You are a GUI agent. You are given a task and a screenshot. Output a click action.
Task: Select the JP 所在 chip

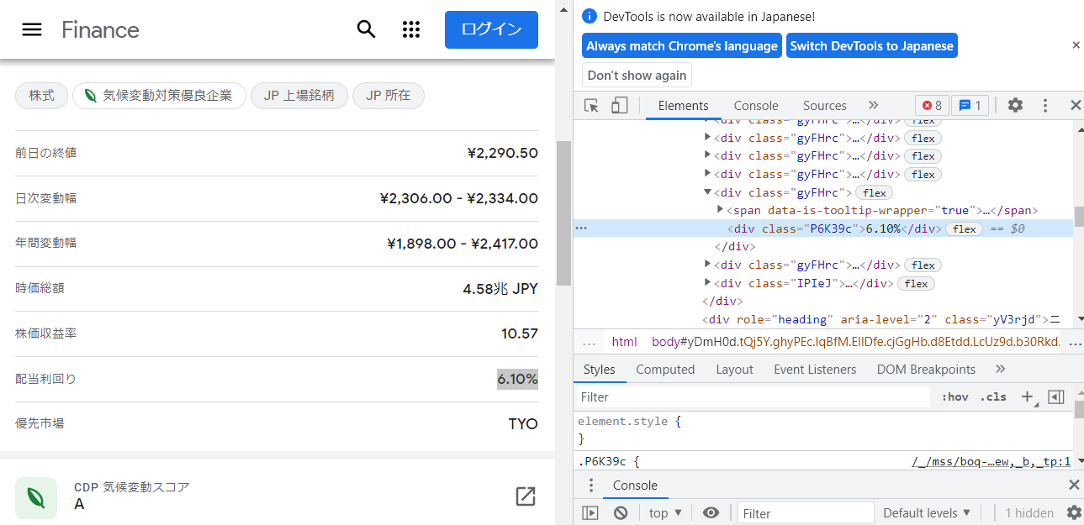click(389, 96)
